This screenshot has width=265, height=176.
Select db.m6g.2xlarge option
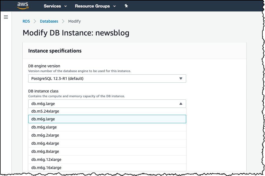107,135
